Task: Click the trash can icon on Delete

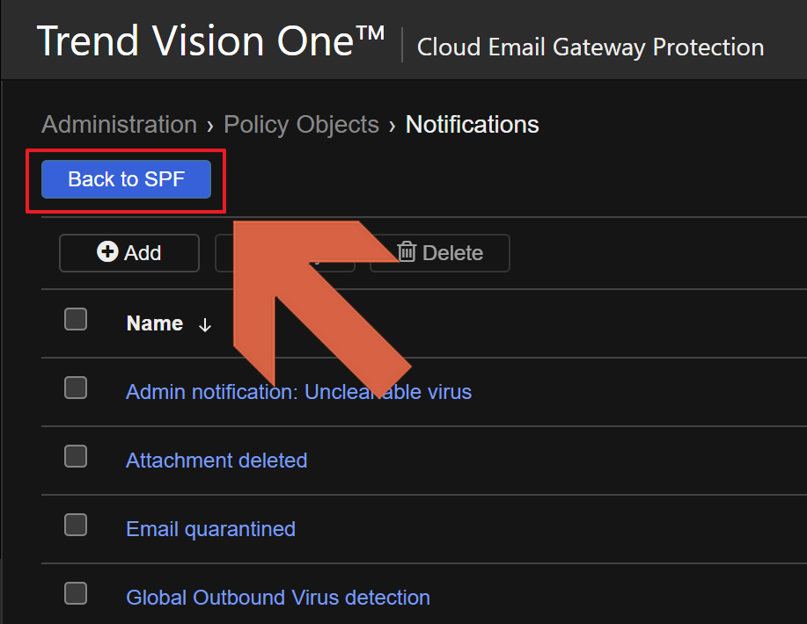Action: 407,253
